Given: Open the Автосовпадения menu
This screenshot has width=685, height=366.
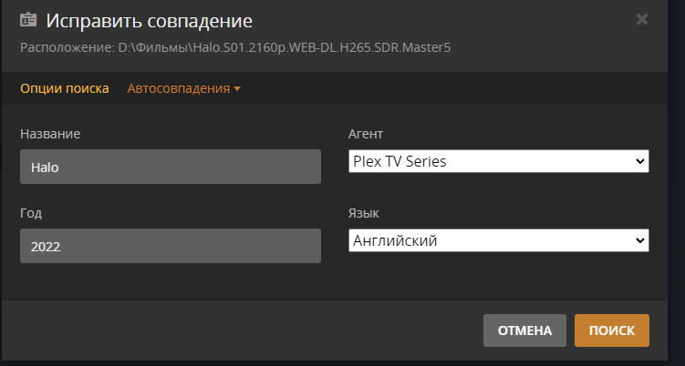Looking at the screenshot, I should (179, 88).
